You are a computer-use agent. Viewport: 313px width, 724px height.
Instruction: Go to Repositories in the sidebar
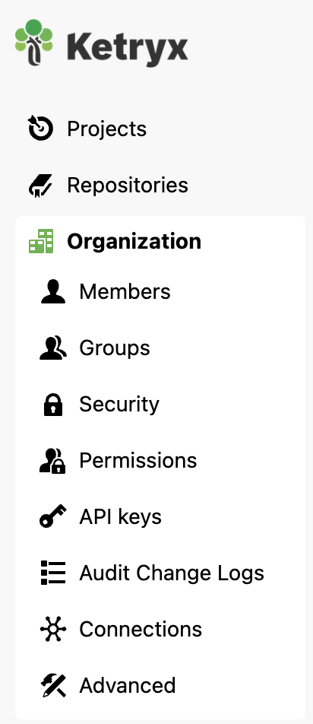click(x=128, y=185)
